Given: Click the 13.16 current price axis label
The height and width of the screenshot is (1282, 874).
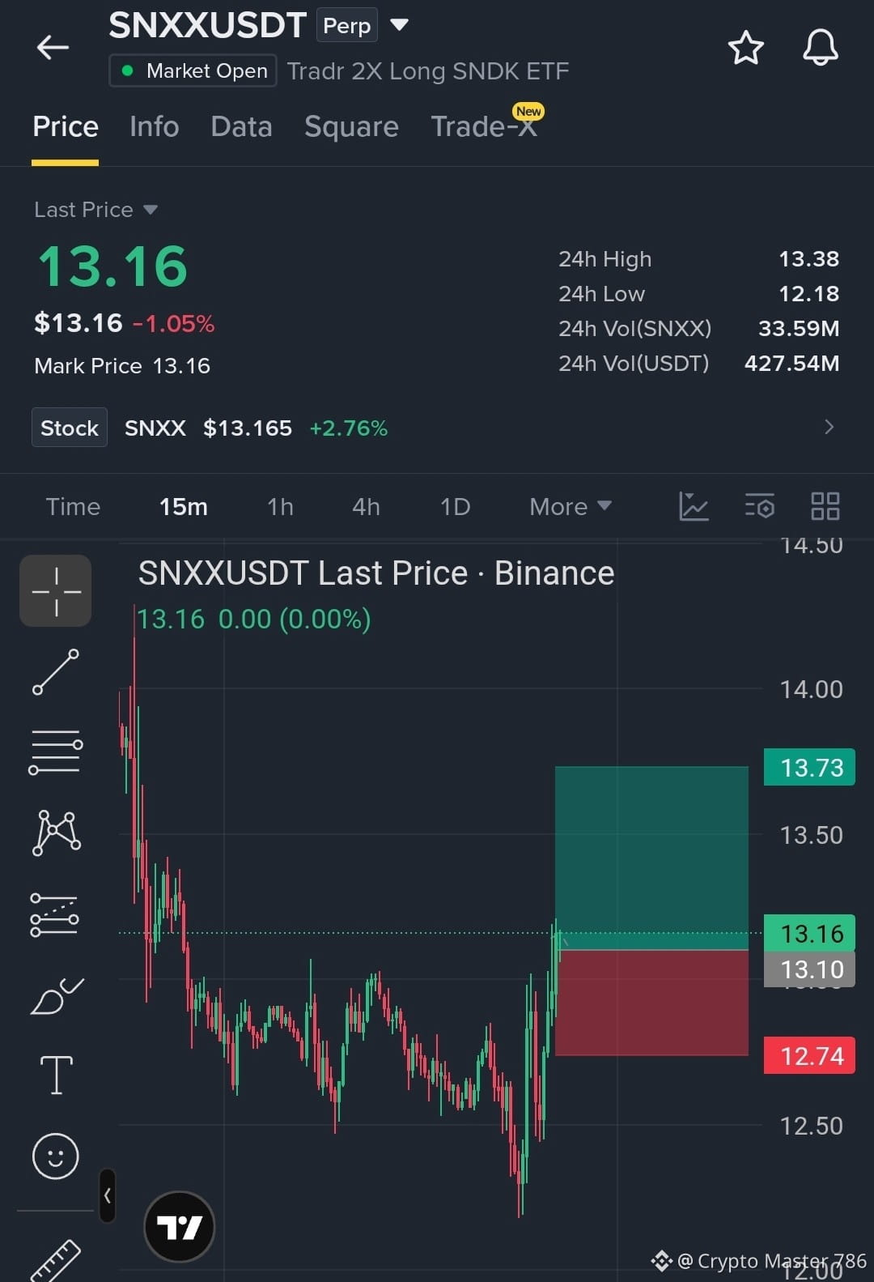Looking at the screenshot, I should (809, 933).
